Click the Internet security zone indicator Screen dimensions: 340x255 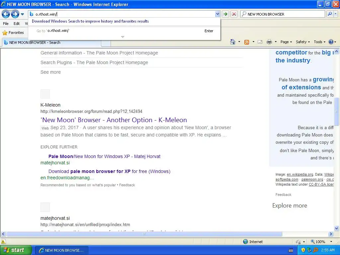[253, 242]
